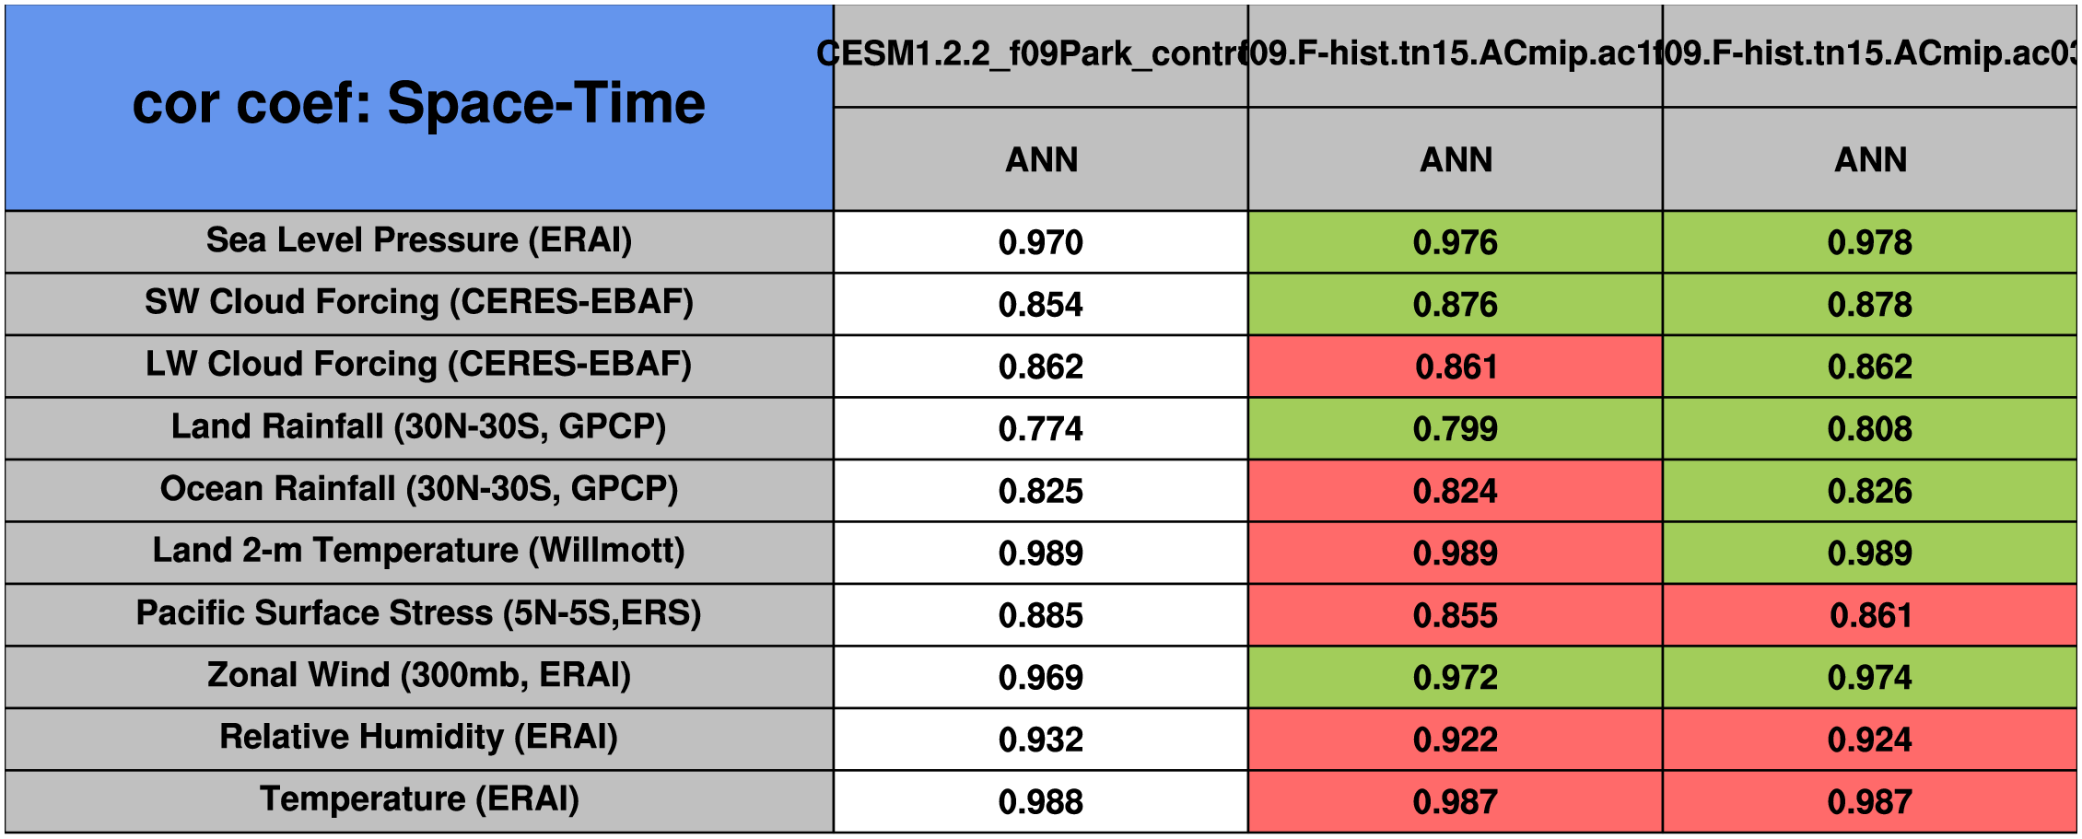2082x839 pixels.
Task: Click the Zonal Wind (300mb, ERAI) label
Action: [418, 676]
